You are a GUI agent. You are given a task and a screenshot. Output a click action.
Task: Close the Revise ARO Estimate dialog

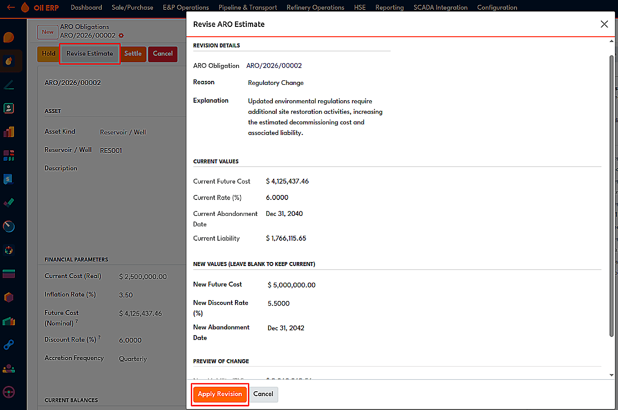click(x=604, y=24)
